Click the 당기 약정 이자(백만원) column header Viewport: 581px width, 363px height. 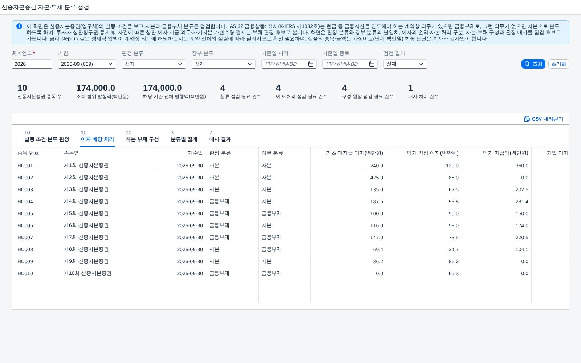(424, 153)
